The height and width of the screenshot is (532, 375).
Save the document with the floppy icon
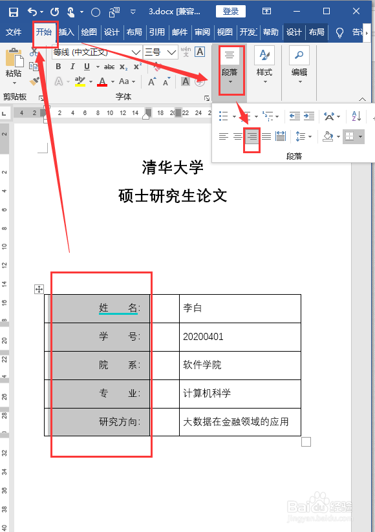13,12
